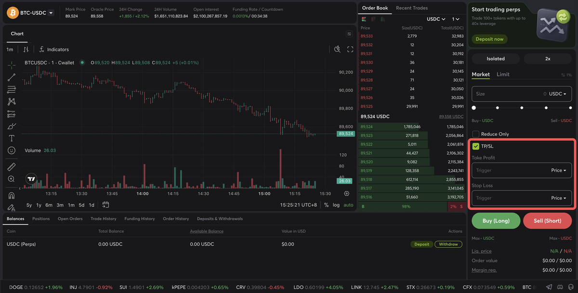Pick the ruler measure tool
Image resolution: width=578 pixels, height=293 pixels.
(12, 167)
